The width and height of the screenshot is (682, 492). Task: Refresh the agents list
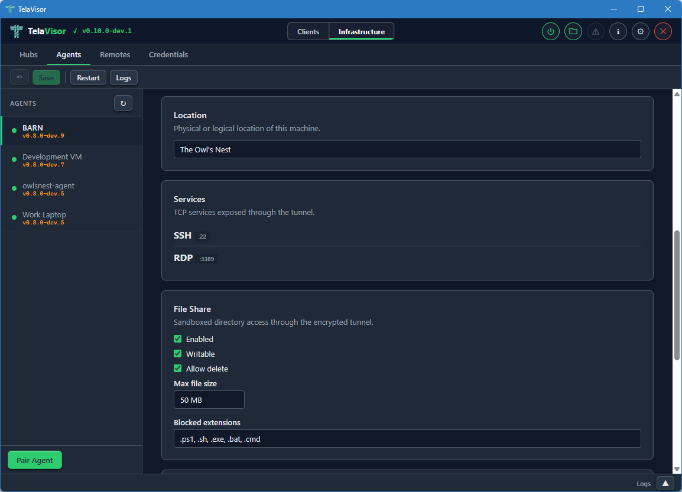pyautogui.click(x=123, y=103)
